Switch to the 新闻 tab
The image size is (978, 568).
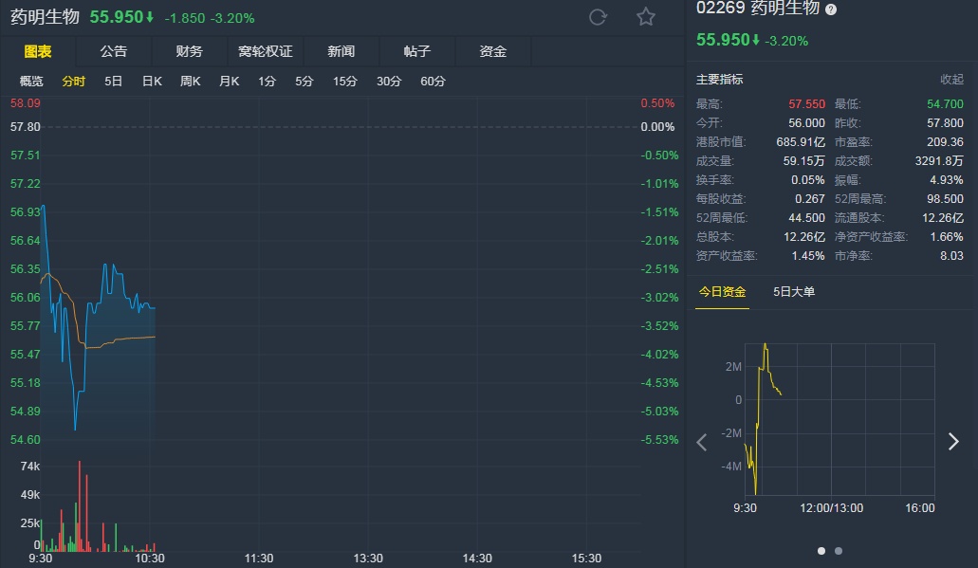[x=341, y=51]
